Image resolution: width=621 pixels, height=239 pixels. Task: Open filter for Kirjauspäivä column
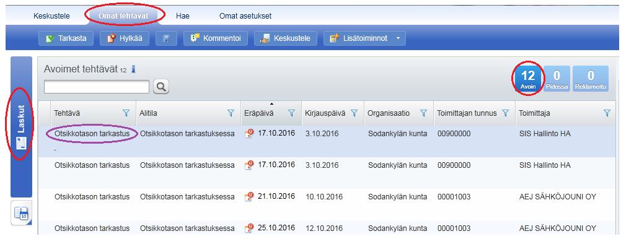354,113
